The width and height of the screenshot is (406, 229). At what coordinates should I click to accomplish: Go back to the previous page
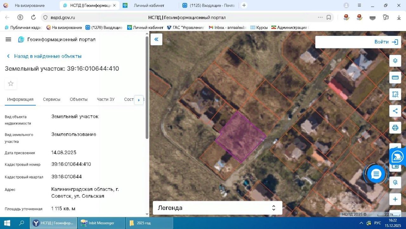[x=7, y=17]
